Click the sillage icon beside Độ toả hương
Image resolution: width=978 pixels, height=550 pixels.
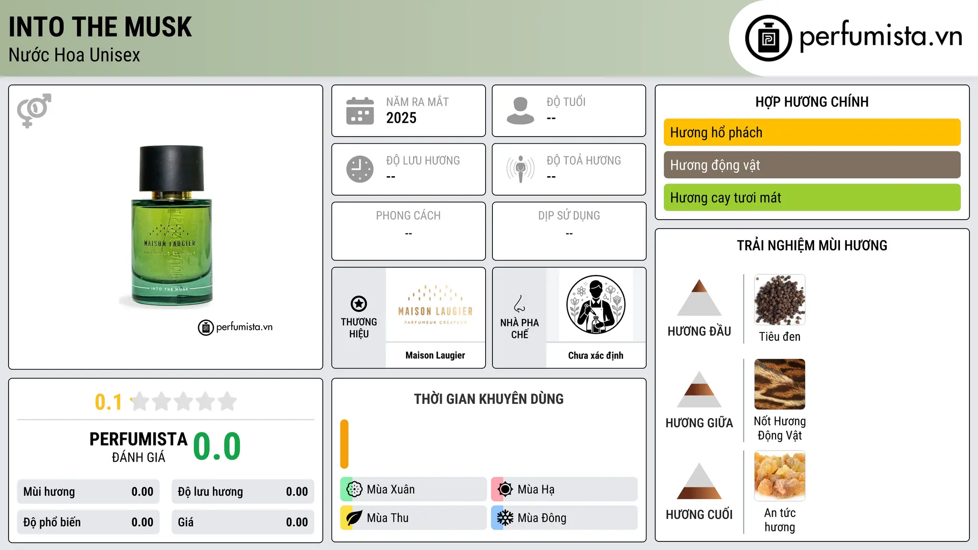pos(521,169)
